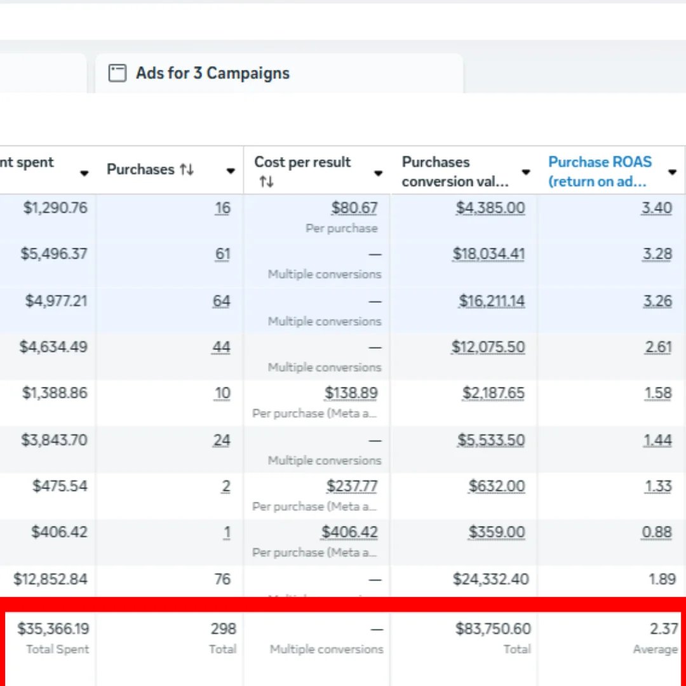The image size is (686, 686).
Task: Sort by Purchases using its arrows icon
Action: coord(186,170)
